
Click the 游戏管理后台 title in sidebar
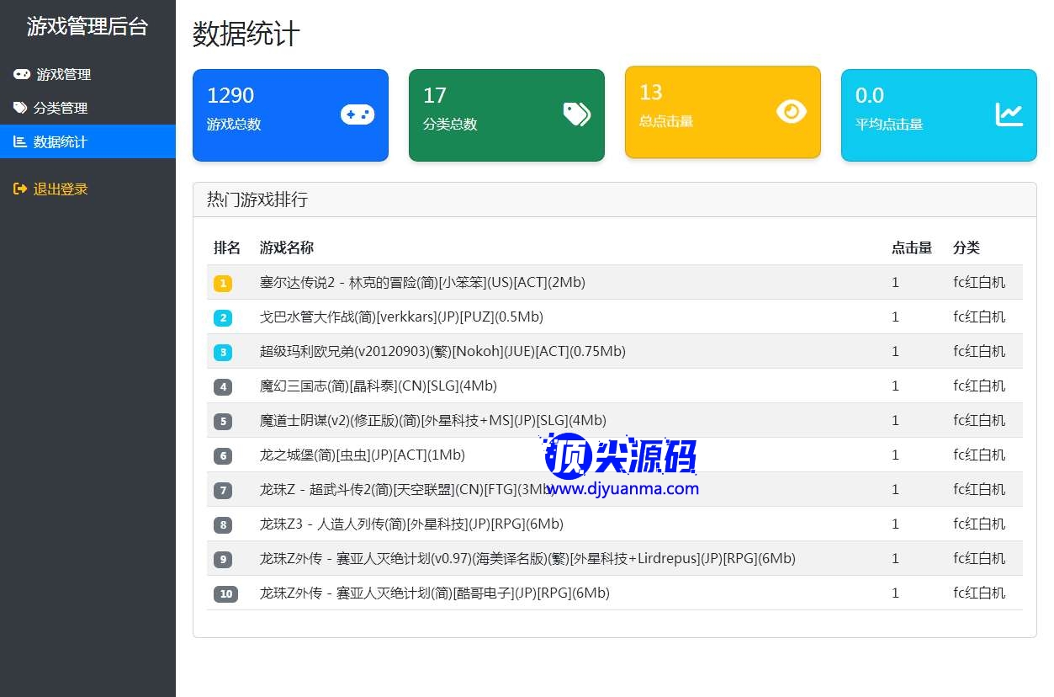(x=87, y=27)
